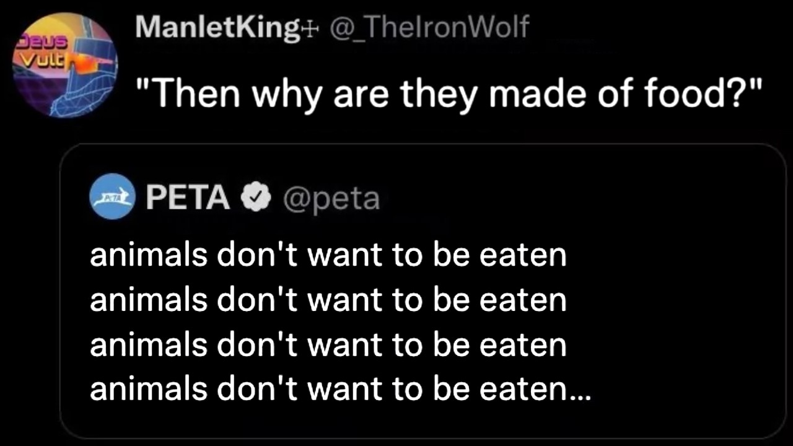Click the first line of PETA's quoted tweet
Viewport: 793px width, 446px height.
click(x=328, y=255)
